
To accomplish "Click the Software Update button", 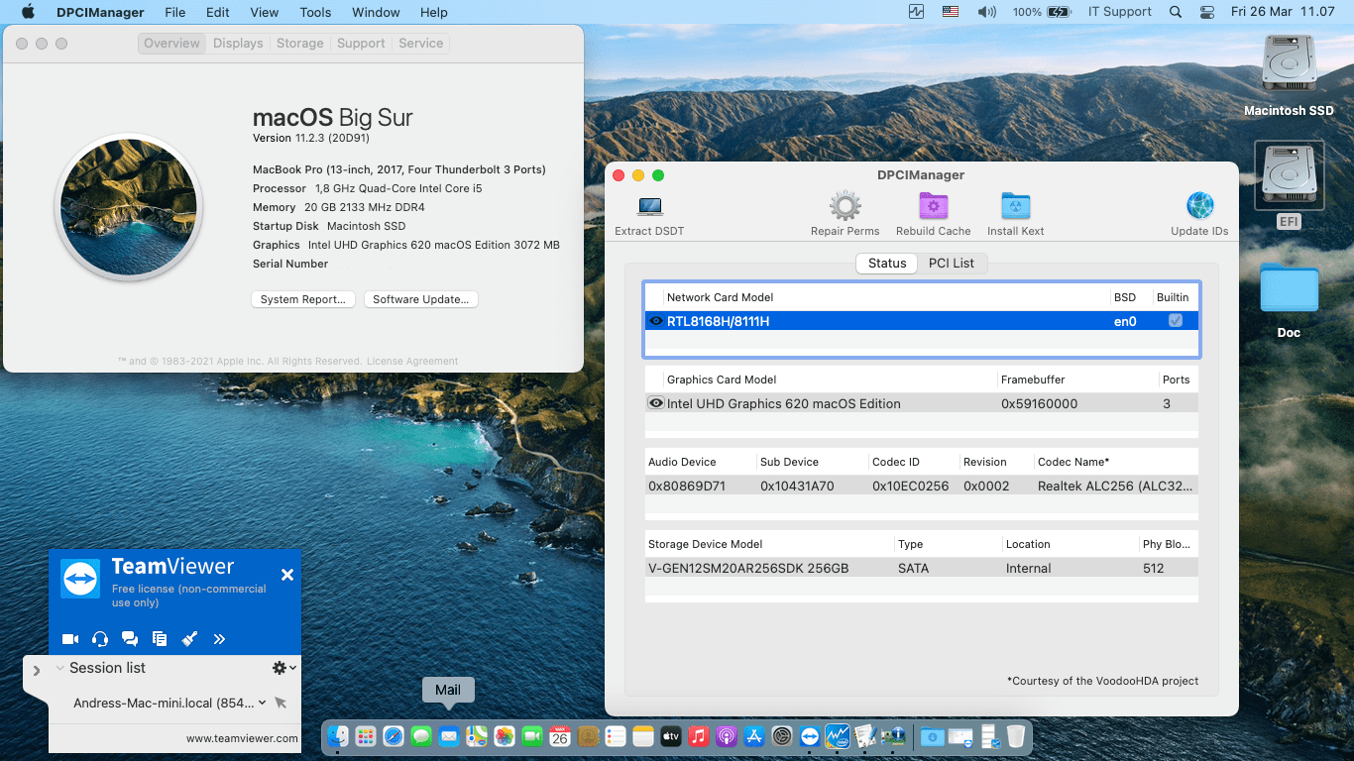I will click(421, 299).
